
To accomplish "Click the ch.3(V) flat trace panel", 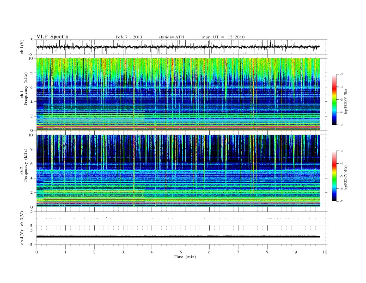I will coord(182,219).
